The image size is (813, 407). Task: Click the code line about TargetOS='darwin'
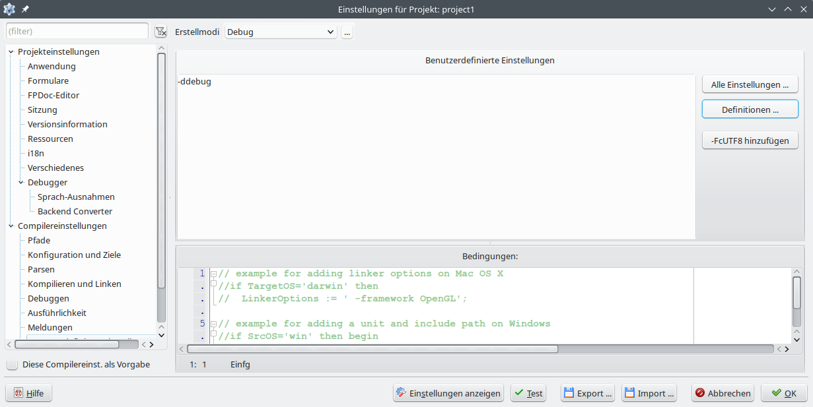299,286
